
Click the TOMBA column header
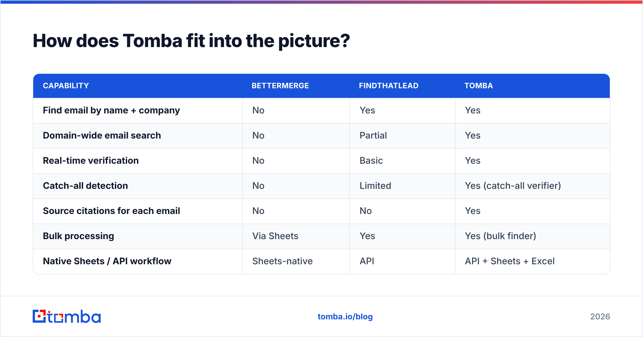478,86
